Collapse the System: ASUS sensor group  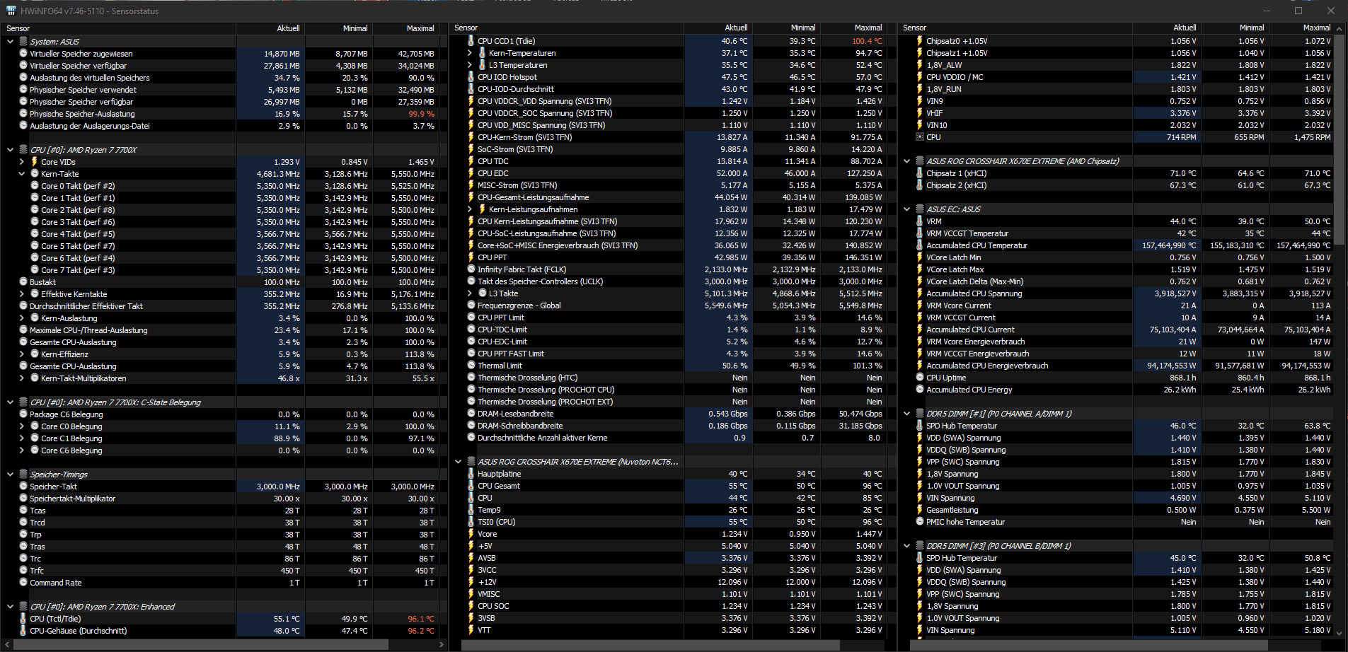10,42
